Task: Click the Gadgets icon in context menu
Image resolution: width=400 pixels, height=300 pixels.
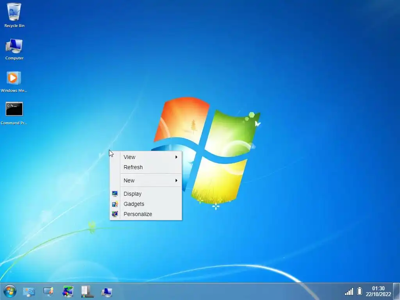Action: (115, 204)
